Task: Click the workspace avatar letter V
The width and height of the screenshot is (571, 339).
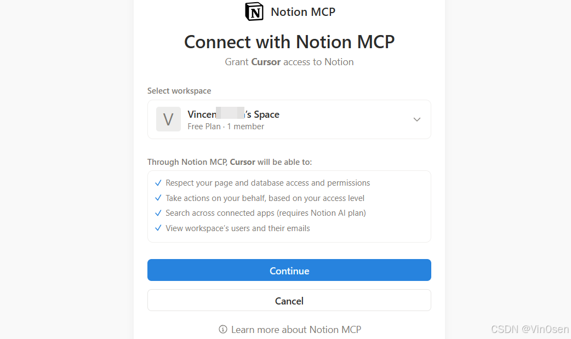Action: [x=168, y=119]
